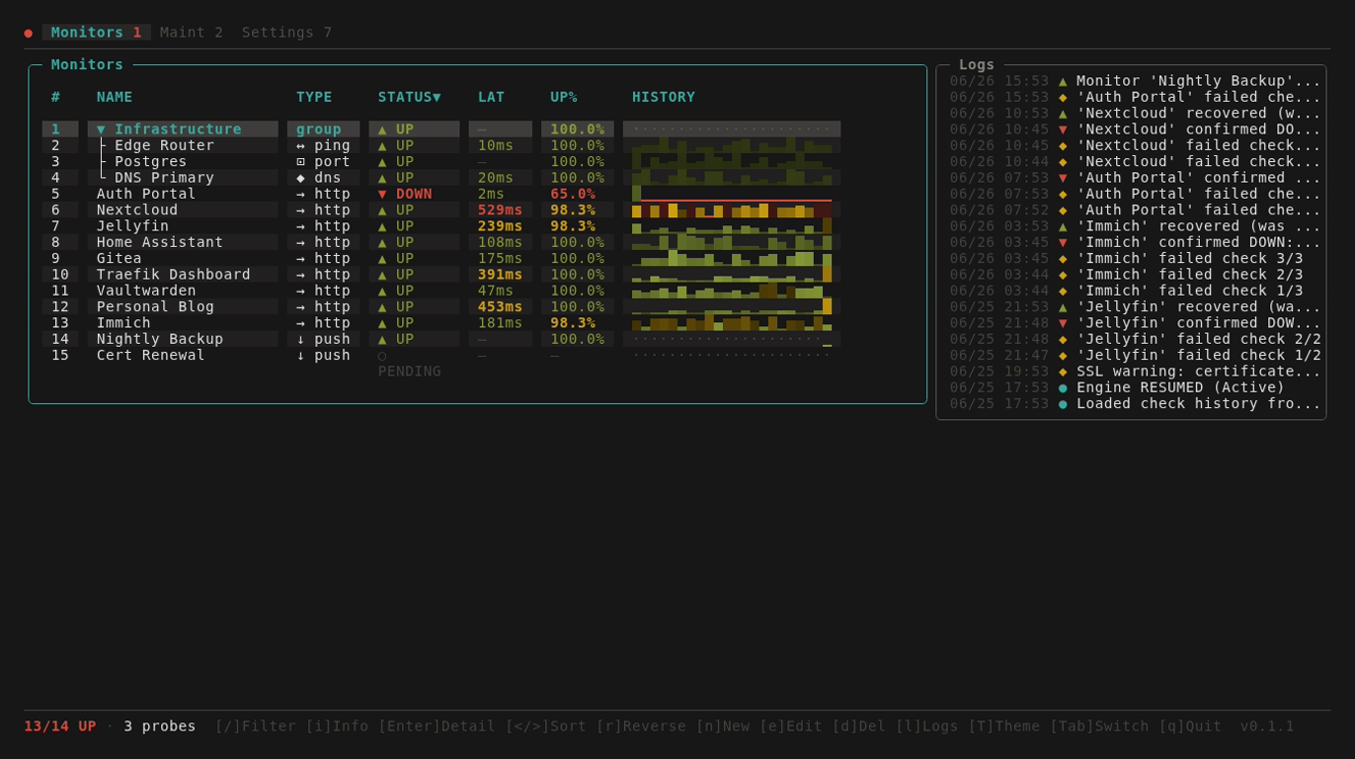This screenshot has height=759, width=1355.
Task: Click the diamond icon on Immich failed check 3/3
Action: [1063, 258]
